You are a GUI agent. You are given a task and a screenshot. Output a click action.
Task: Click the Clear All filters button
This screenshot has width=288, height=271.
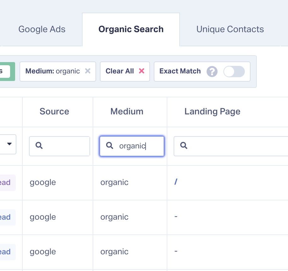(x=125, y=71)
